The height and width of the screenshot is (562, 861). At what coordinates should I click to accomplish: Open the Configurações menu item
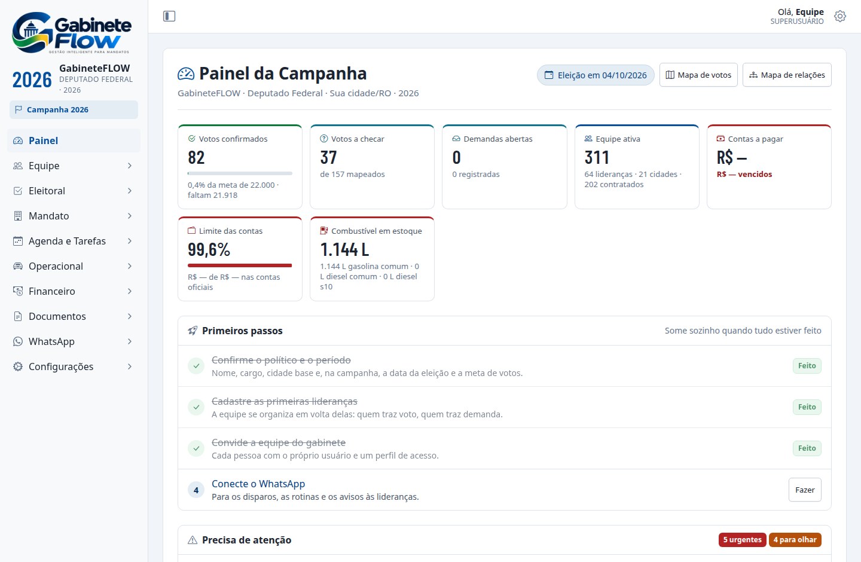pyautogui.click(x=74, y=366)
